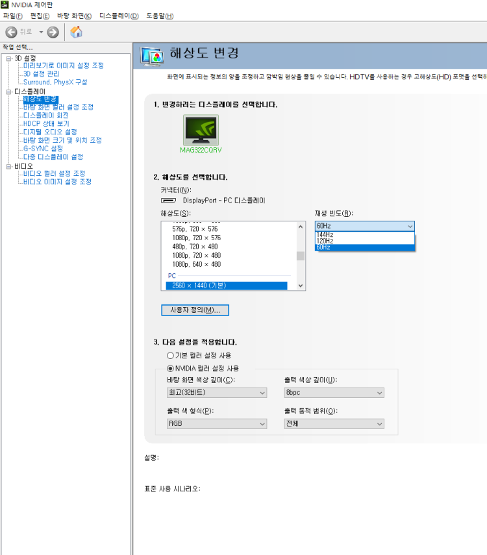Open 3D 설정 관리 in tree
This screenshot has width=487, height=555.
click(41, 73)
